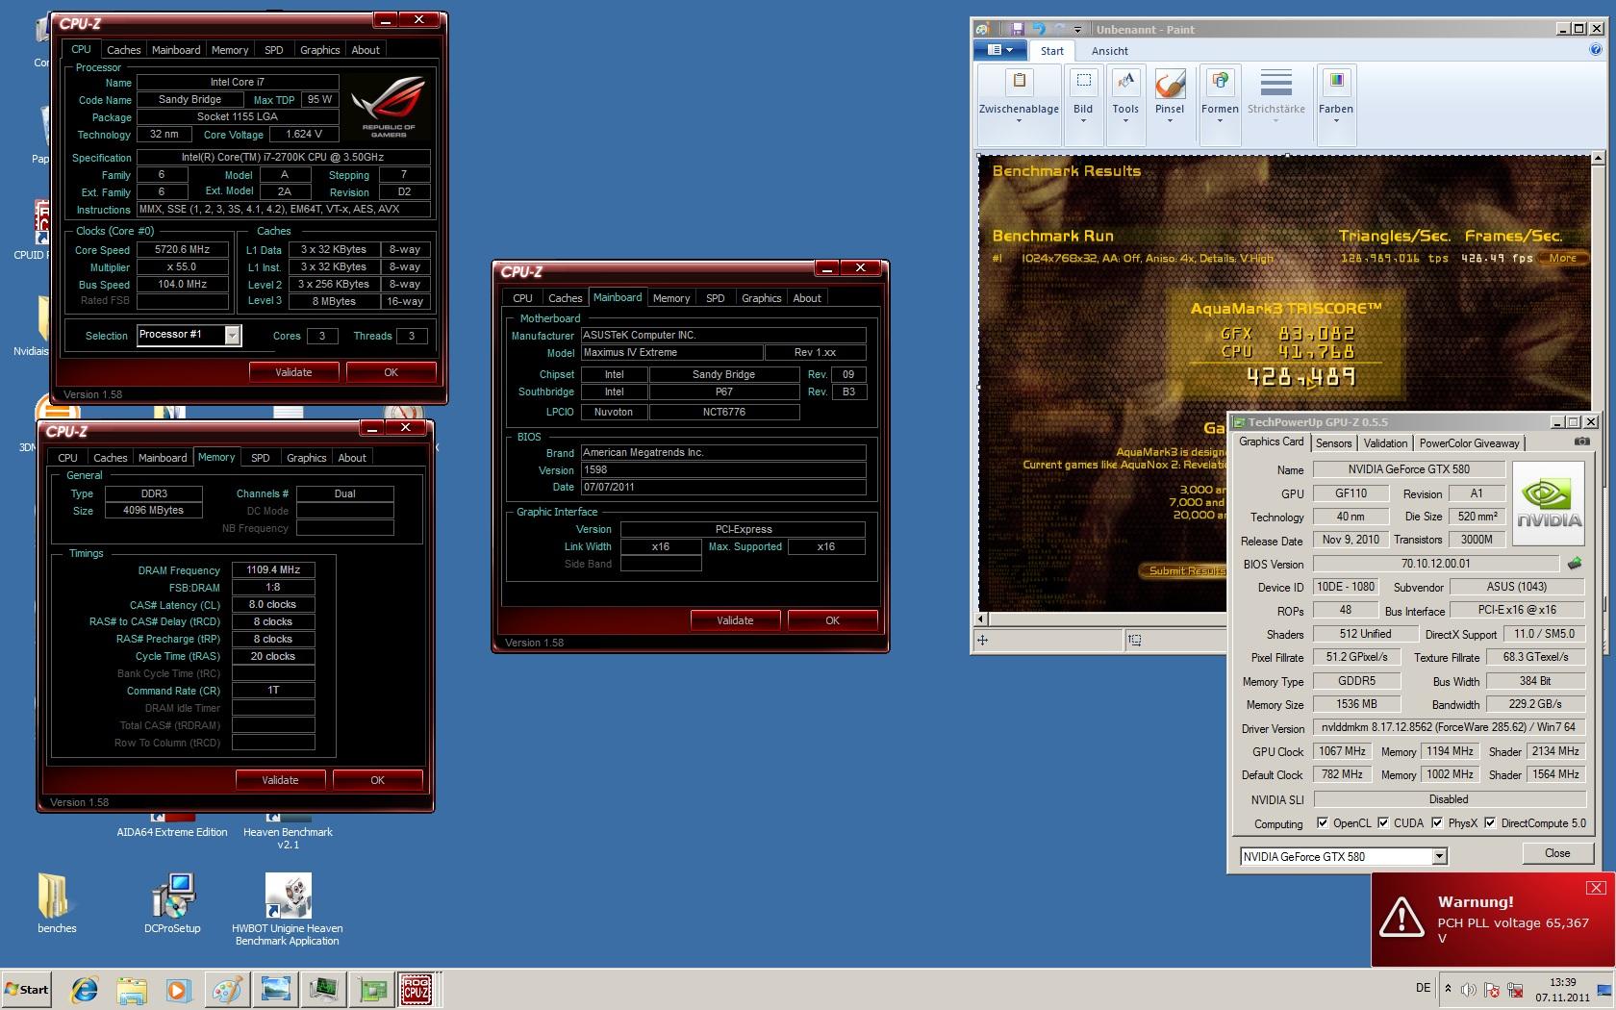
Task: Switch to Paint via its taskbar palette icon
Action: click(x=227, y=989)
